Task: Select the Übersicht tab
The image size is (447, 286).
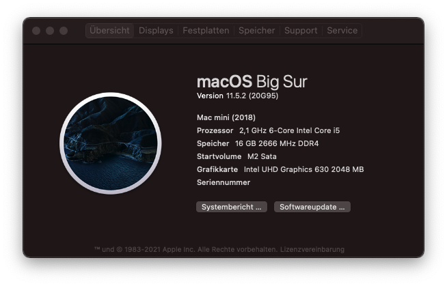Action: (109, 31)
